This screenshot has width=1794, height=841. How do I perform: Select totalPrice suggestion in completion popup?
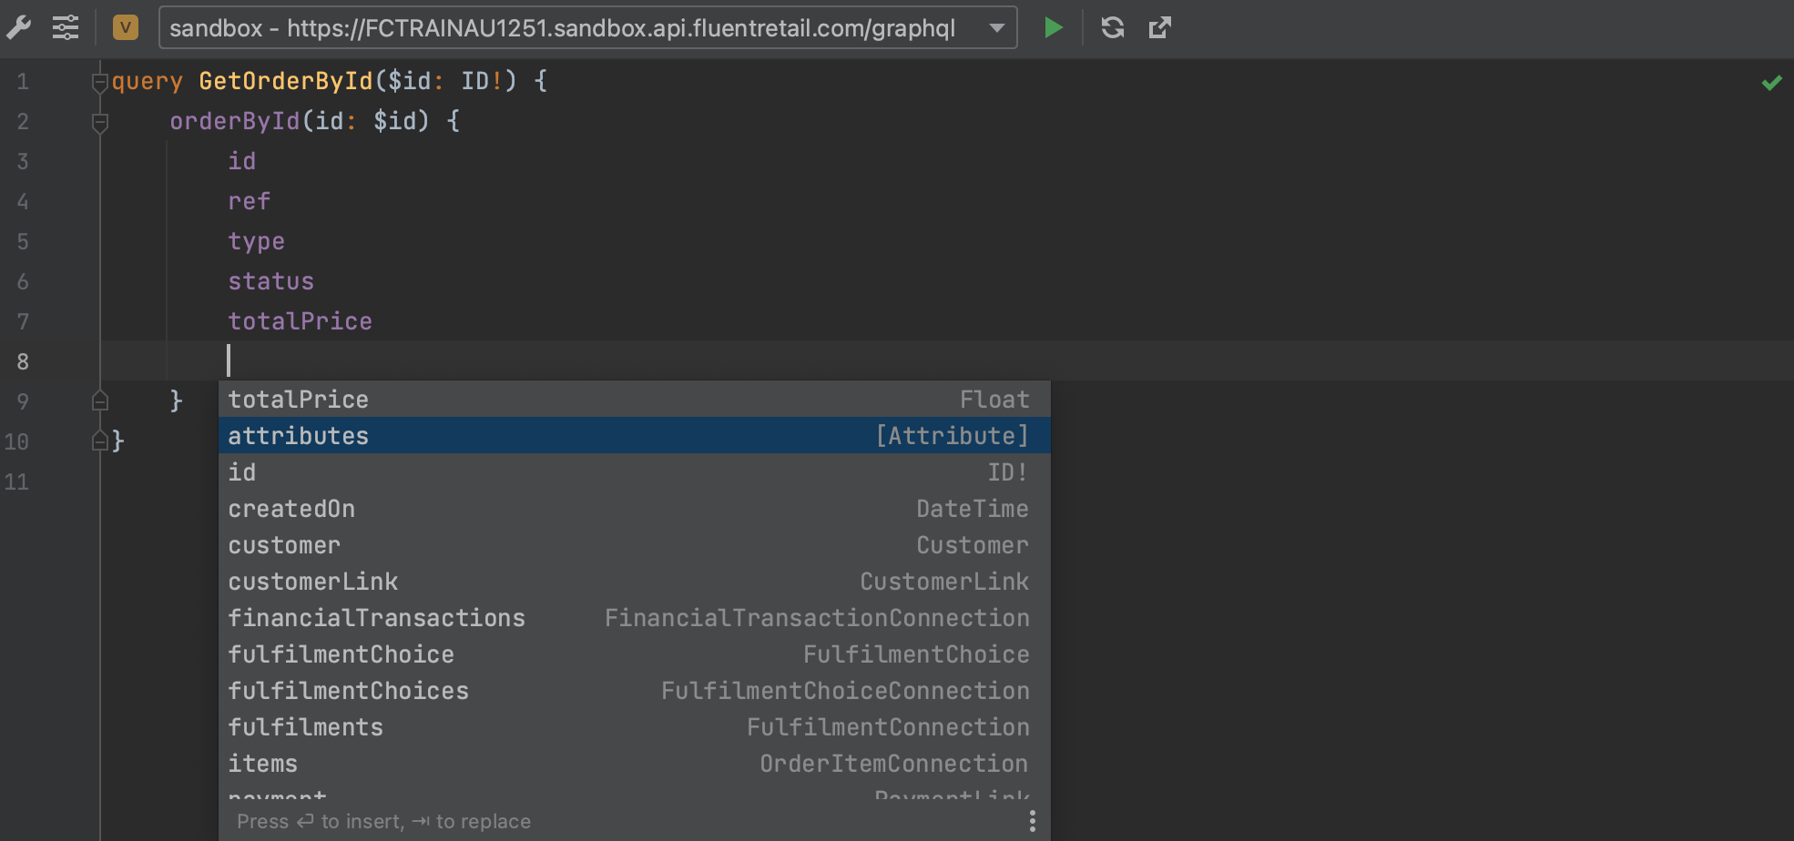point(634,400)
